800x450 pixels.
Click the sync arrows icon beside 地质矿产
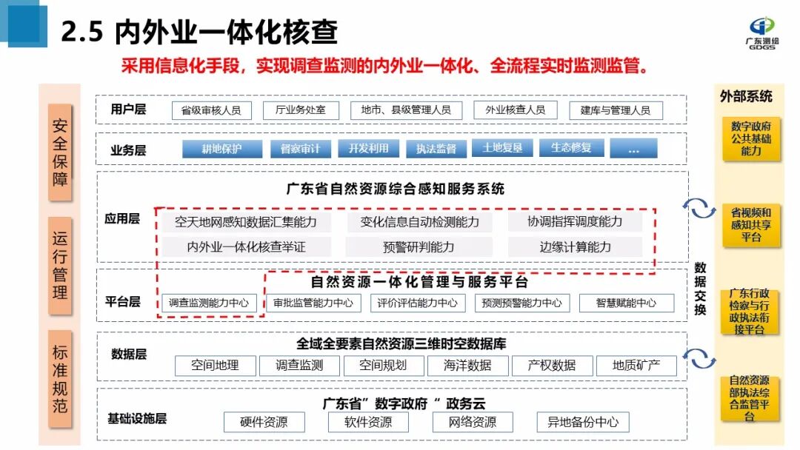click(699, 358)
